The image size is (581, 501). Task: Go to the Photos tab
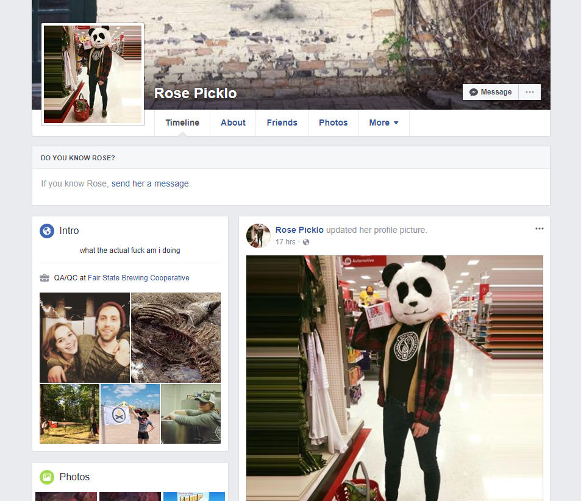[x=333, y=123]
